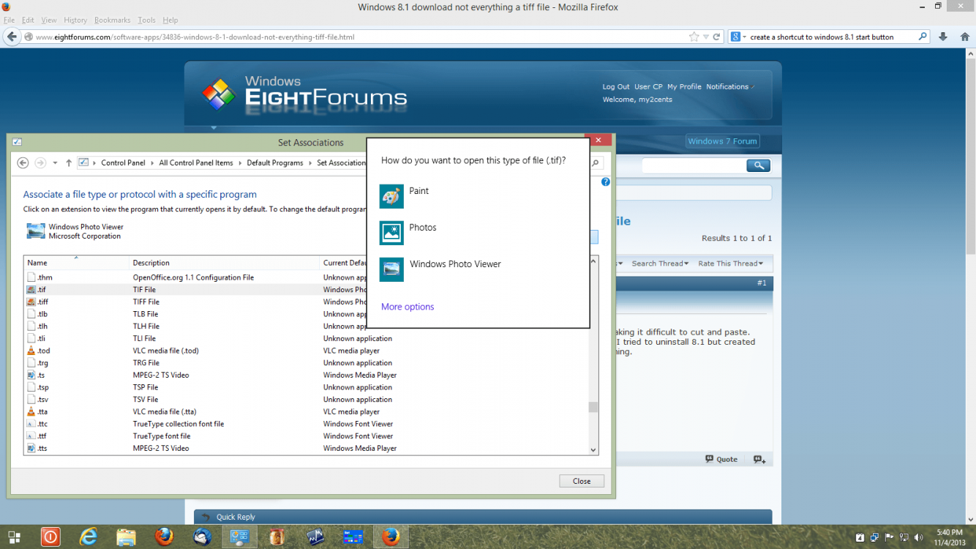This screenshot has width=976, height=549.
Task: Open Thunderbird from the taskbar
Action: pyautogui.click(x=203, y=537)
